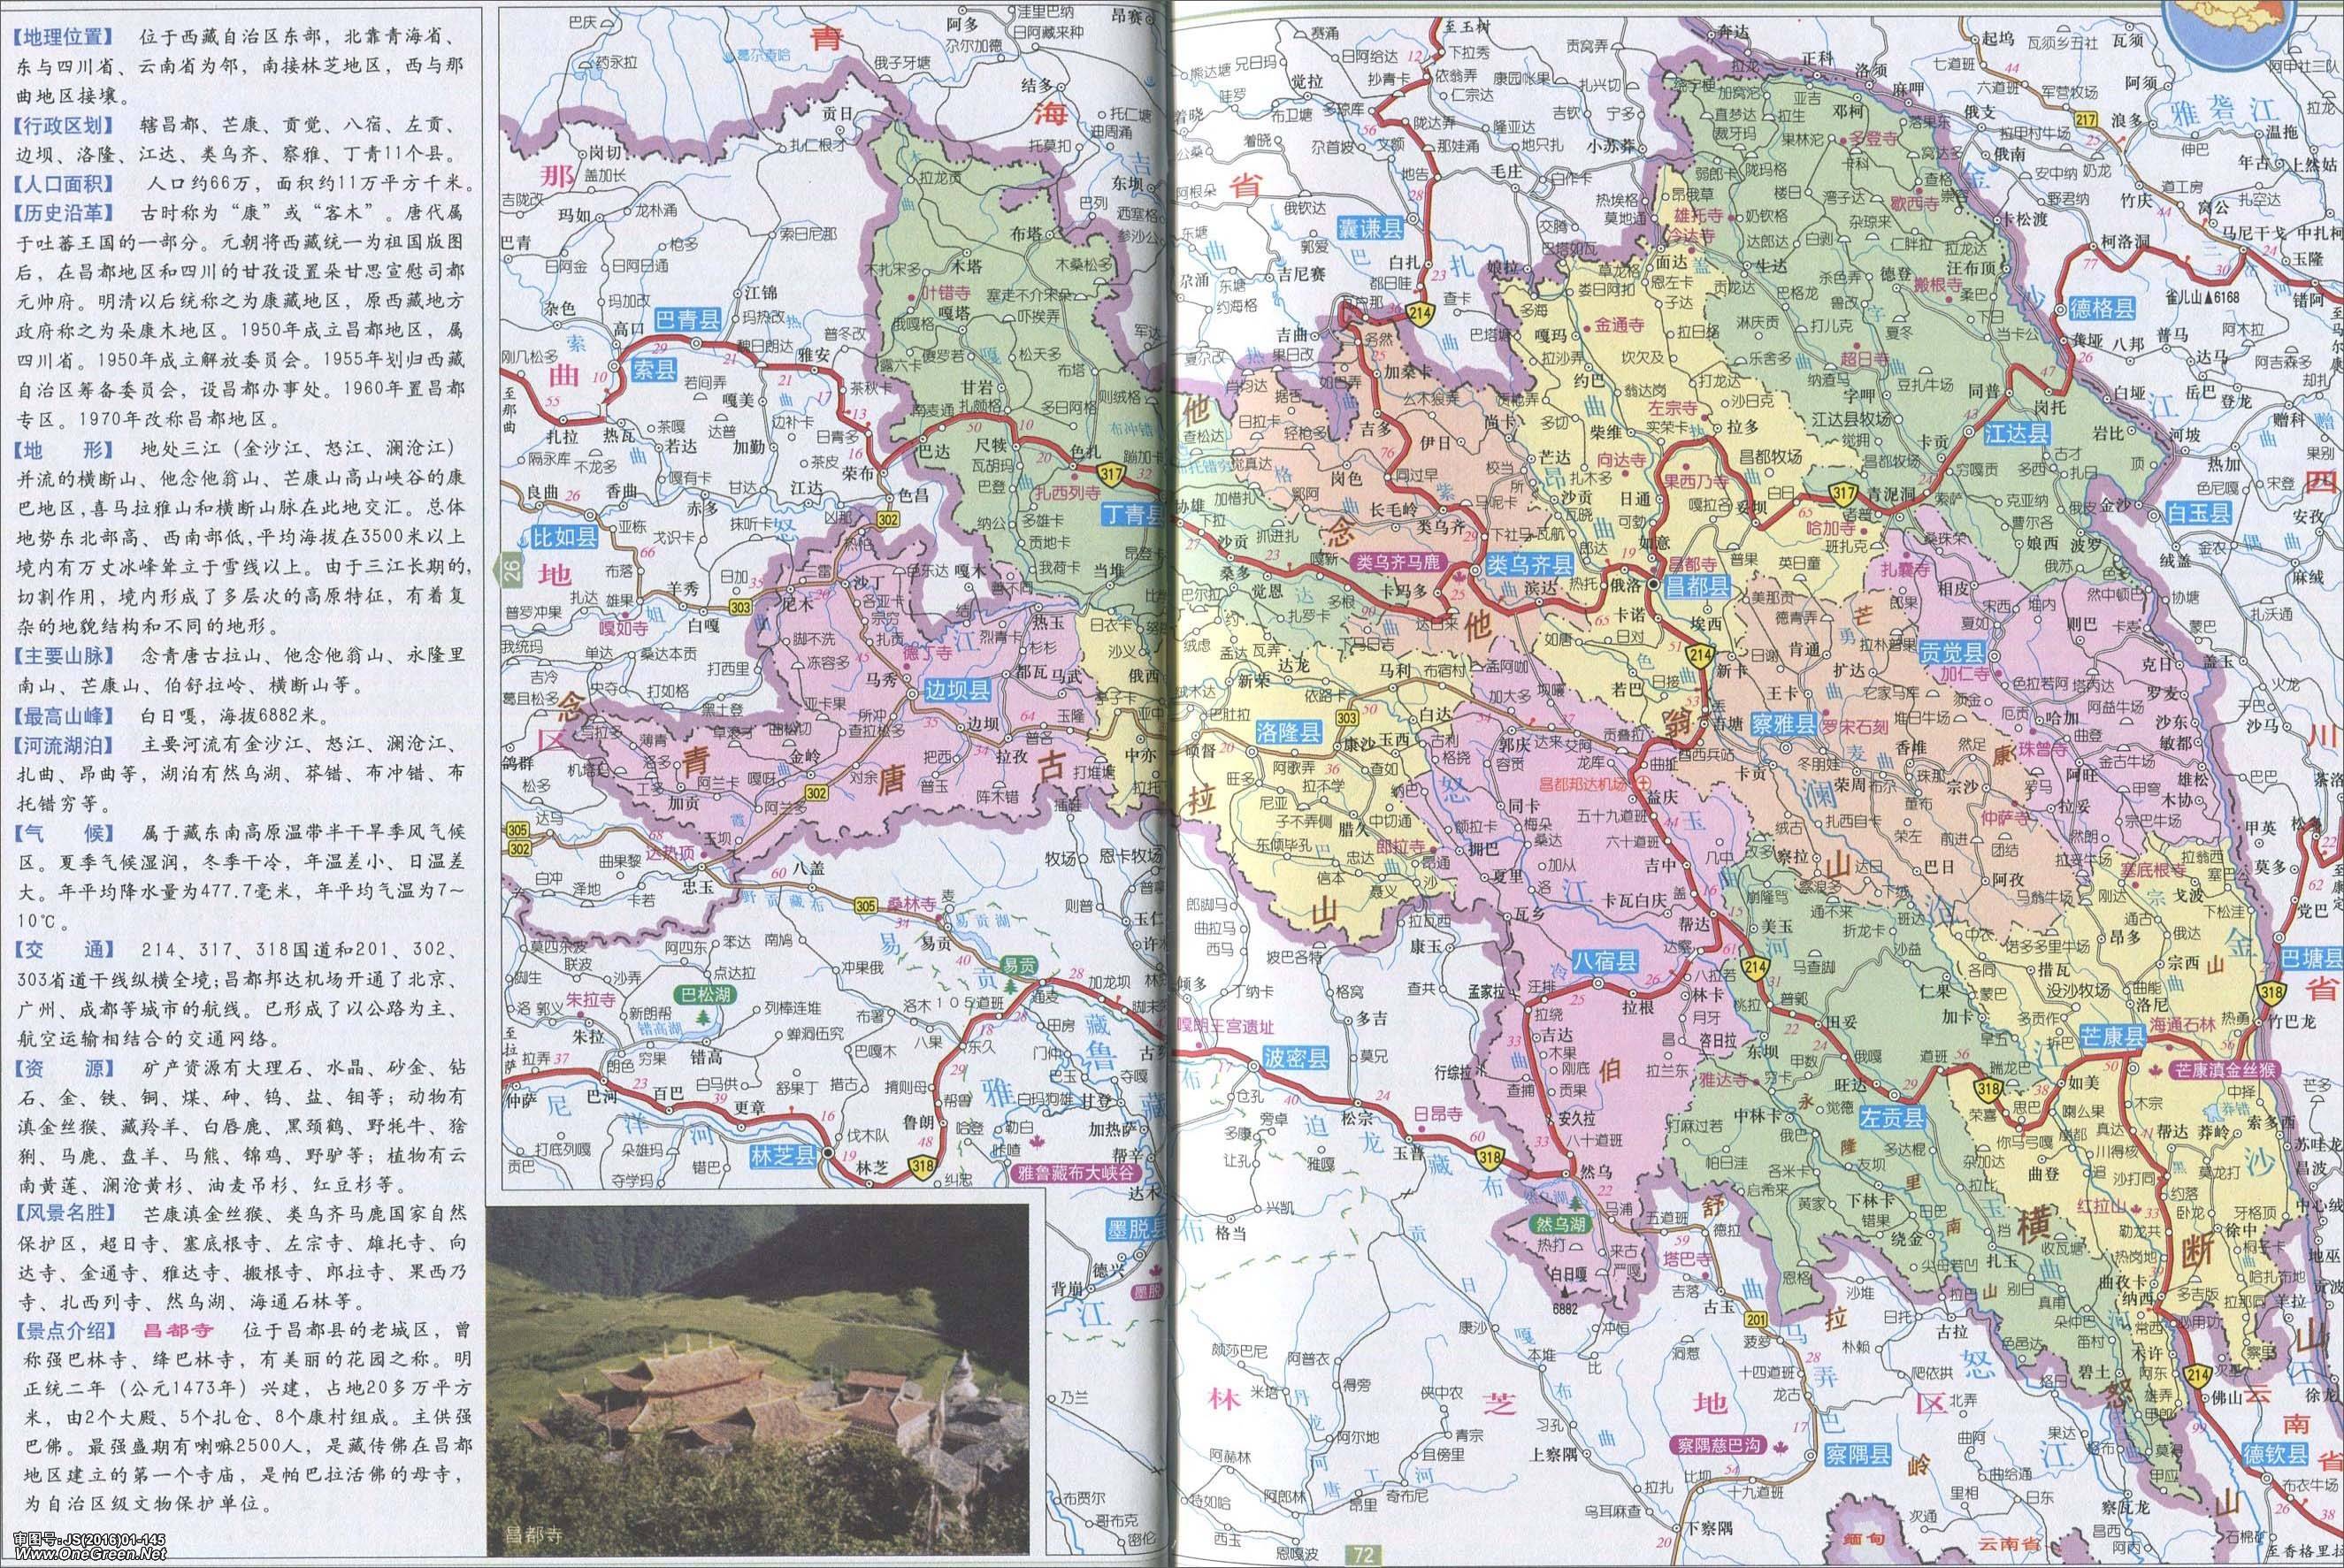Select the 边坝县 blue label
2344x1568 pixels.
[x=957, y=690]
